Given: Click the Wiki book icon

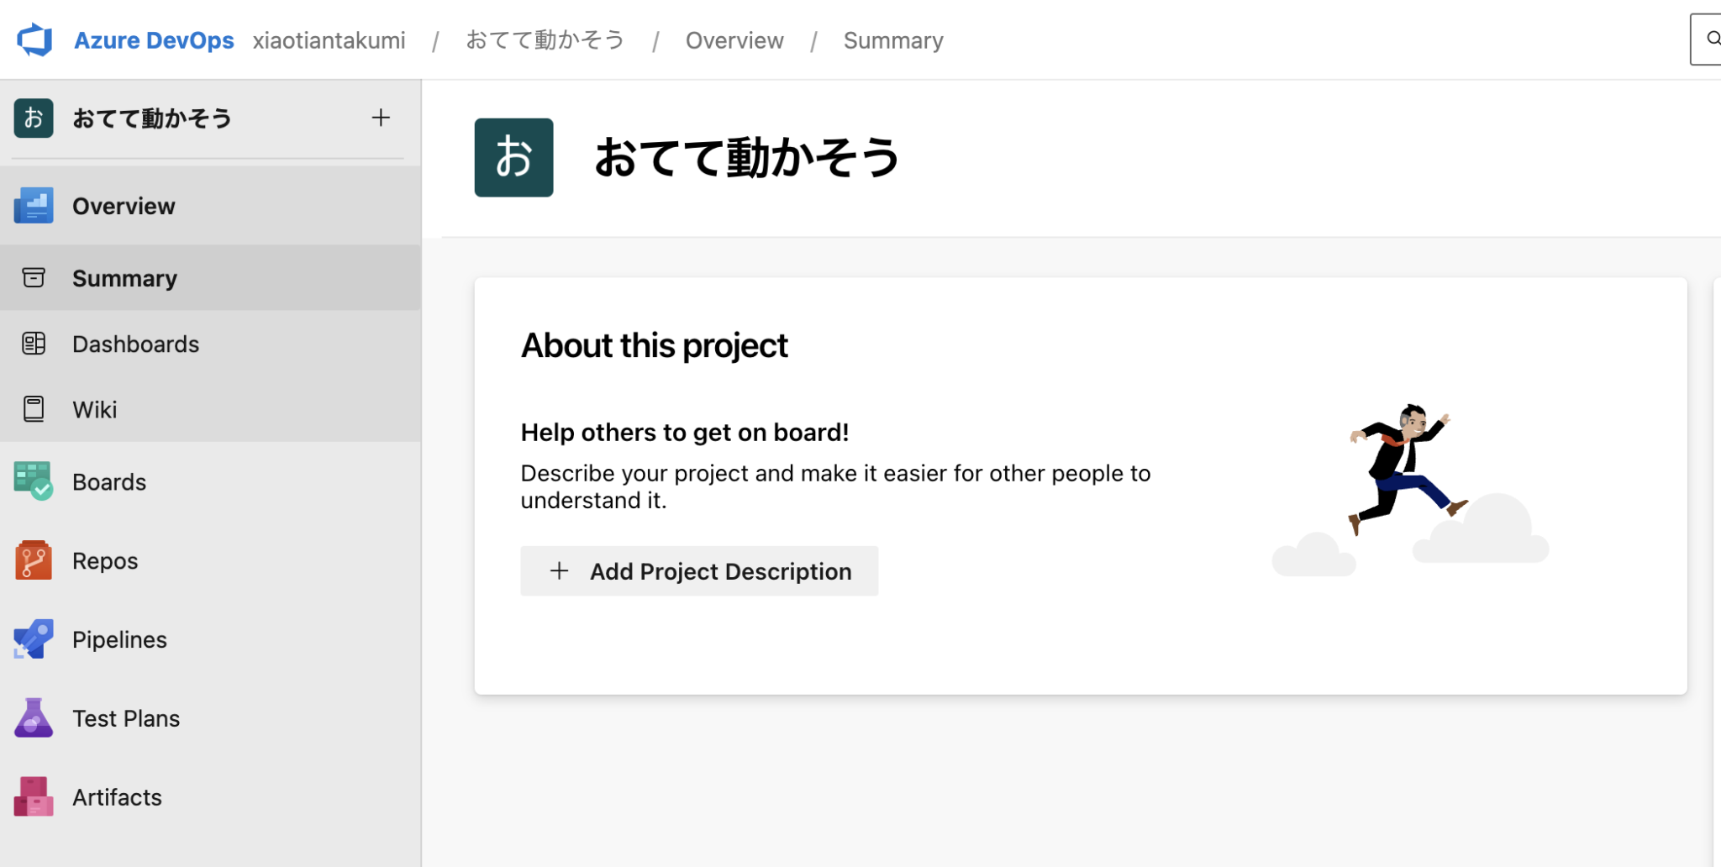Looking at the screenshot, I should click(x=34, y=409).
